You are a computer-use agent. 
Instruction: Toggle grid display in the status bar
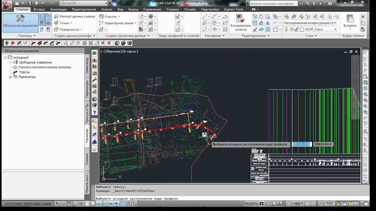click(69, 204)
